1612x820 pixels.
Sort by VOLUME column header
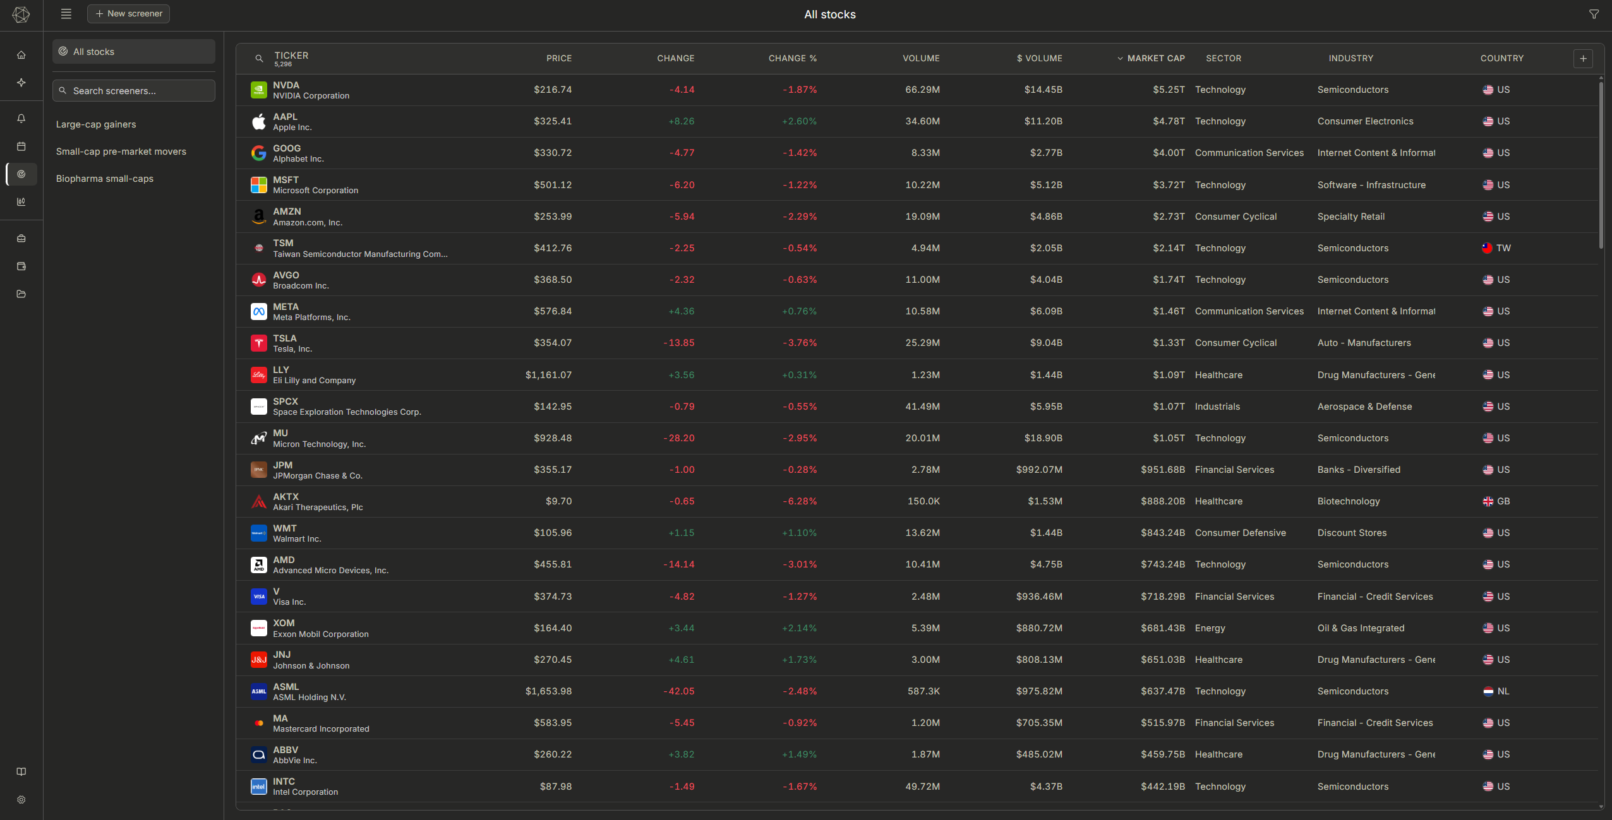tap(921, 59)
